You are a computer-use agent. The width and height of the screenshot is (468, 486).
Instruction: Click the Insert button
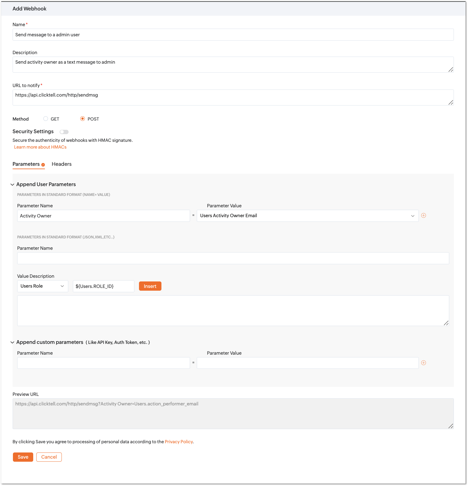tap(150, 286)
